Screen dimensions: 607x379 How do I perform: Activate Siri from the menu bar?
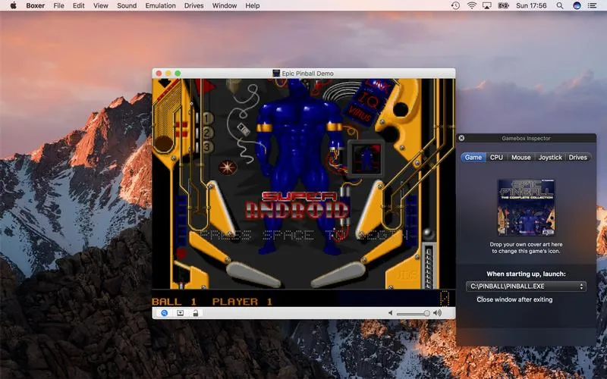[x=577, y=5]
